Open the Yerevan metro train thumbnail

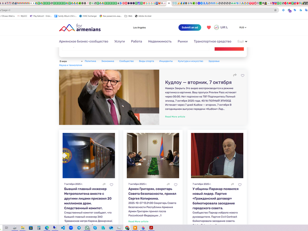[89, 156]
